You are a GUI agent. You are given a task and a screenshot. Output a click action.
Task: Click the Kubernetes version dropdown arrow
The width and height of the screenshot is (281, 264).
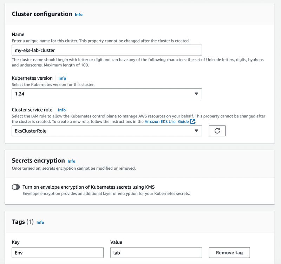[196, 94]
